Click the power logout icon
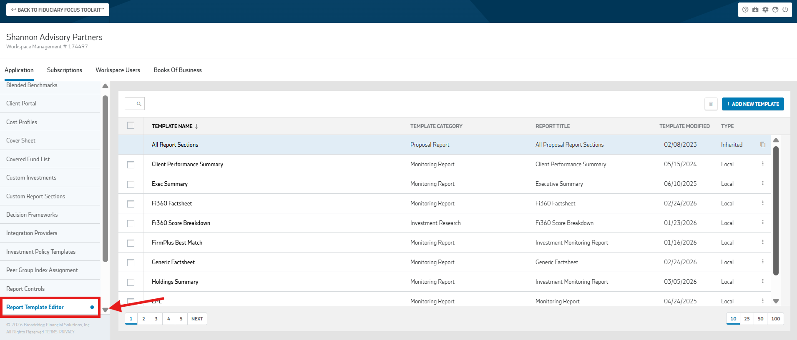The image size is (797, 340). pyautogui.click(x=785, y=10)
